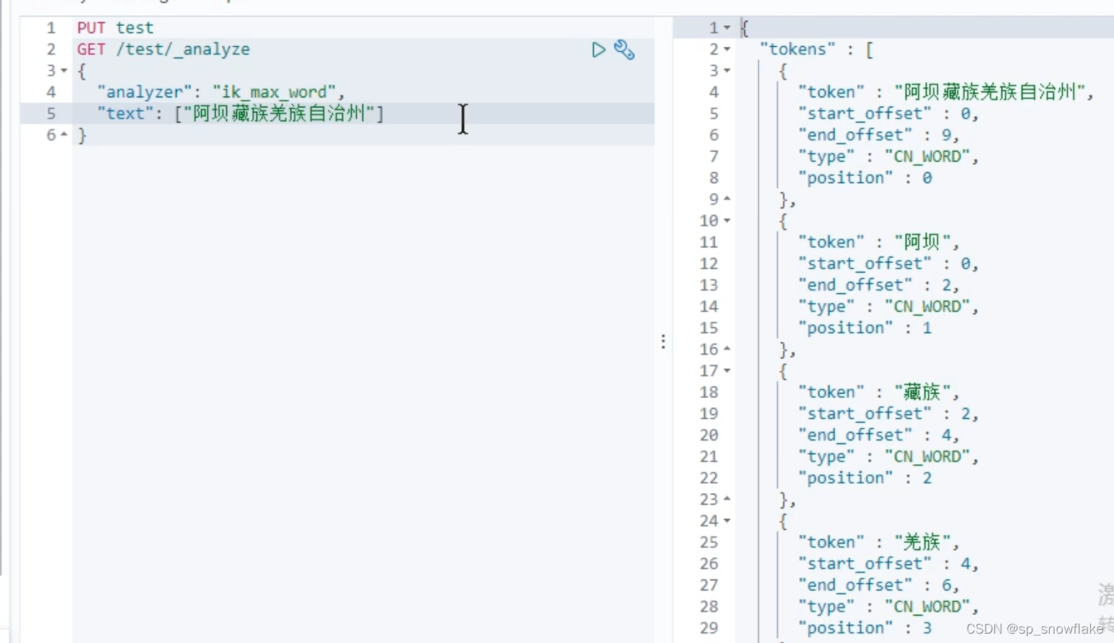Click CN_WORD type value on response line 21

(927, 456)
